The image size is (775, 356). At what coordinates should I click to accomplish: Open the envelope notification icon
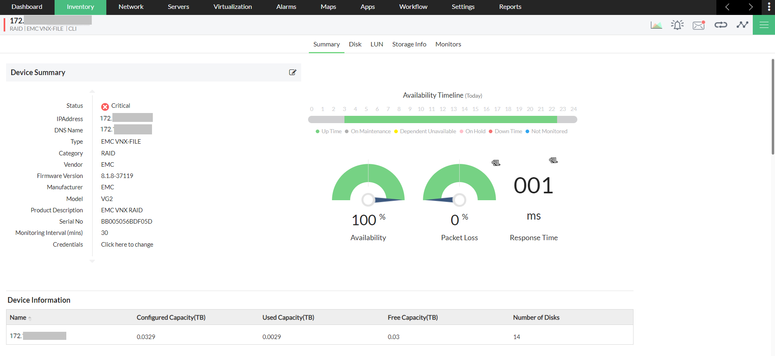[x=699, y=25]
